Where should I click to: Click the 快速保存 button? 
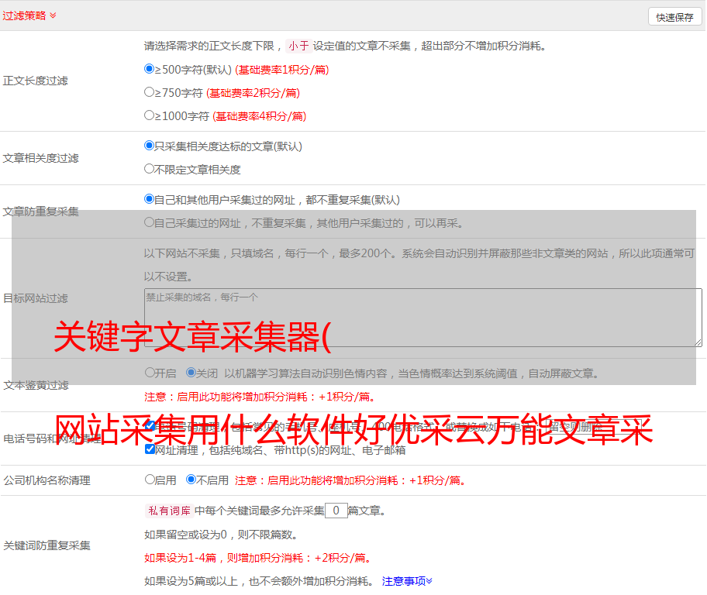coord(674,17)
